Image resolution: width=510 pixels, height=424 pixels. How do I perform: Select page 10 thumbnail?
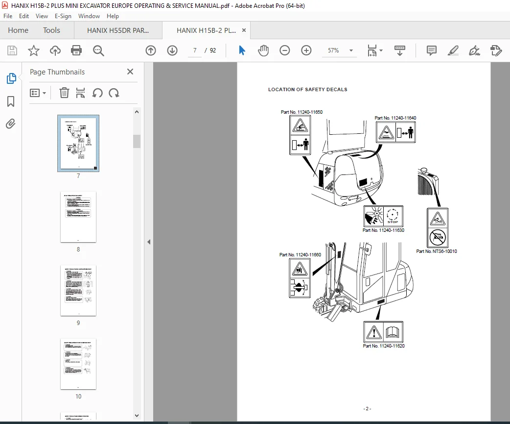pyautogui.click(x=78, y=364)
